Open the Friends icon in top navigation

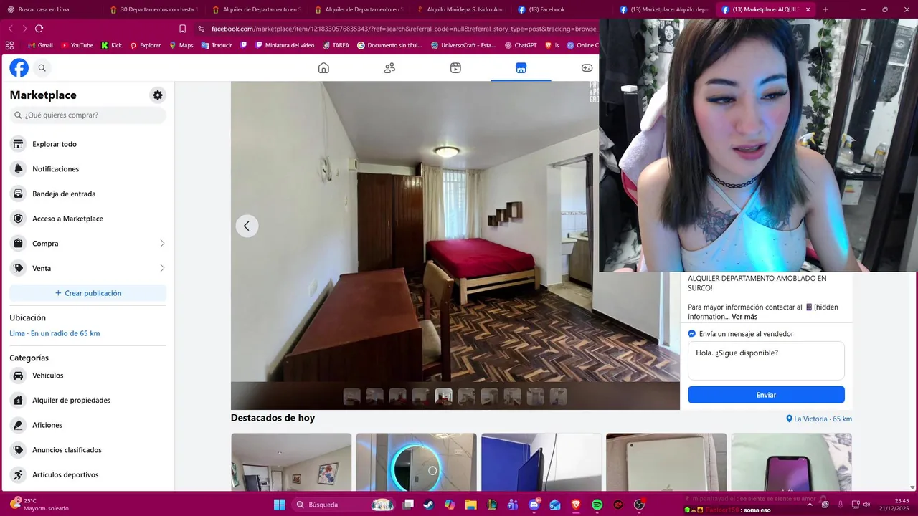click(x=389, y=68)
